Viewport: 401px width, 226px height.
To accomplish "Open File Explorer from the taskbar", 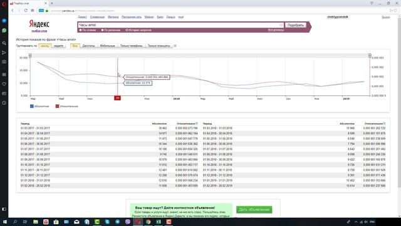I will 36,222.
